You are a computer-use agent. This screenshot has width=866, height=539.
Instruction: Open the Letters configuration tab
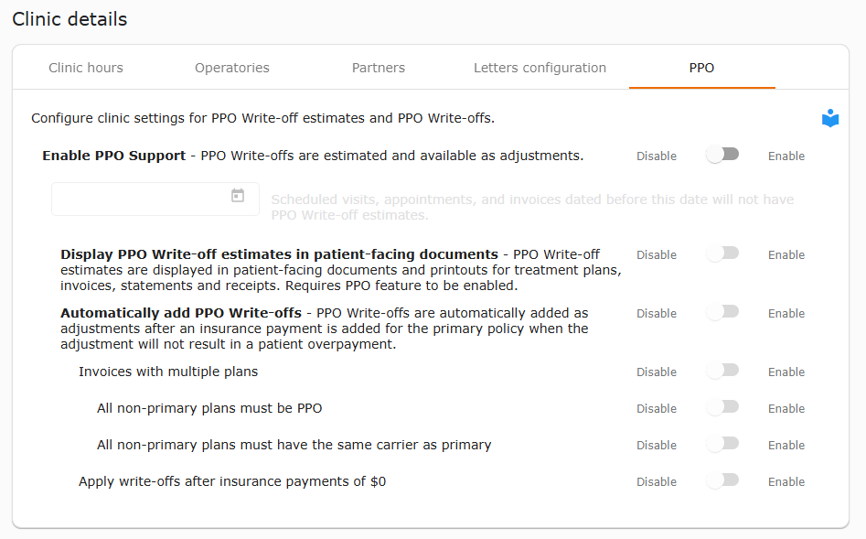point(540,68)
